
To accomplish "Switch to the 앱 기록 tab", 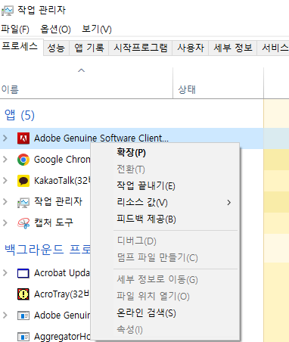I will coord(89,48).
